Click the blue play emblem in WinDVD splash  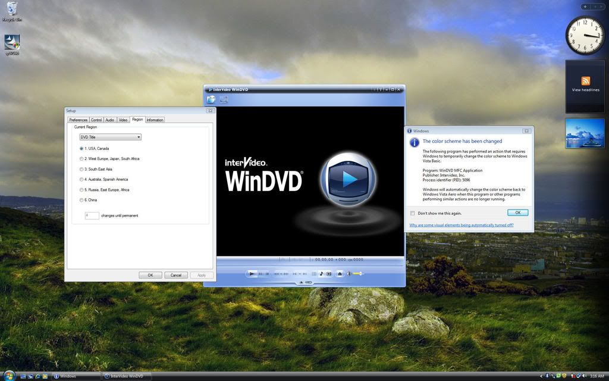click(349, 179)
